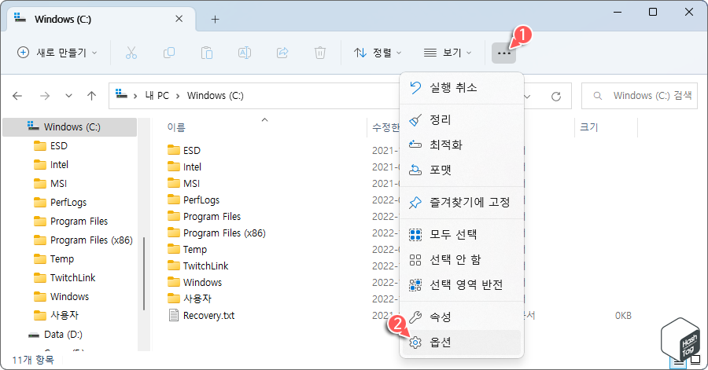Screen dimensions: 708x370
Task: Click the Cut scissors icon in toolbar
Action: [x=131, y=53]
